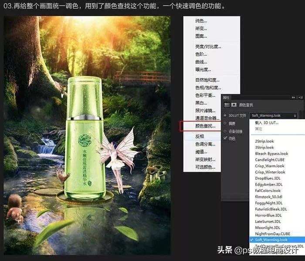Select the checked Soft_Warming.look preset

(277, 240)
